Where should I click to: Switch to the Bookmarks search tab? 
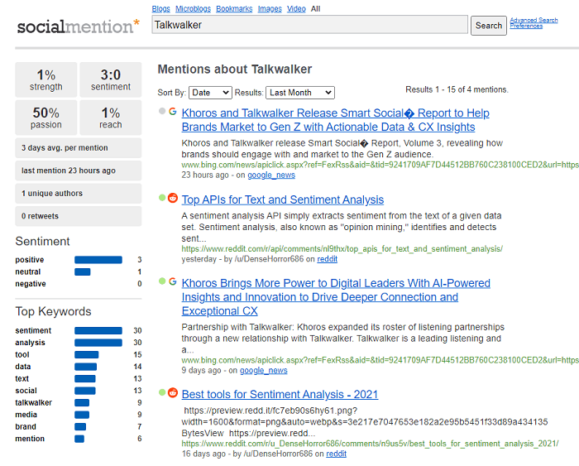pyautogui.click(x=234, y=8)
